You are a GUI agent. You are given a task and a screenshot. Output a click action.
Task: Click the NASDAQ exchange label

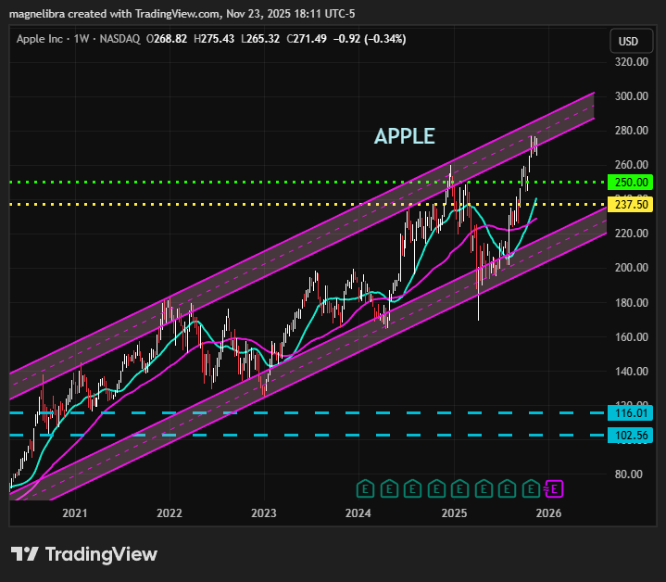pos(119,39)
